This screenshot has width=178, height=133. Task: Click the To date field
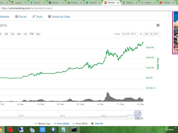152,34
